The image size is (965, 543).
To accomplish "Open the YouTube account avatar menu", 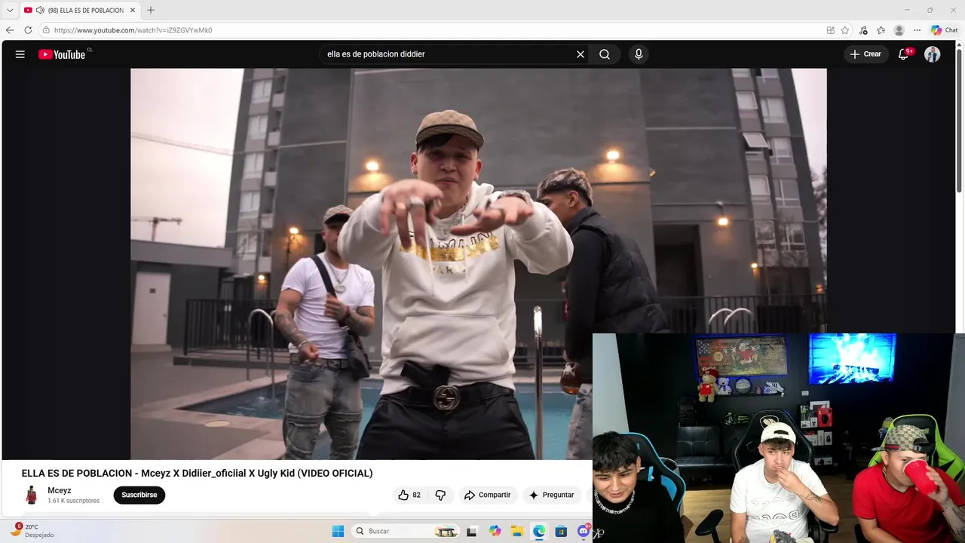I will pos(933,54).
